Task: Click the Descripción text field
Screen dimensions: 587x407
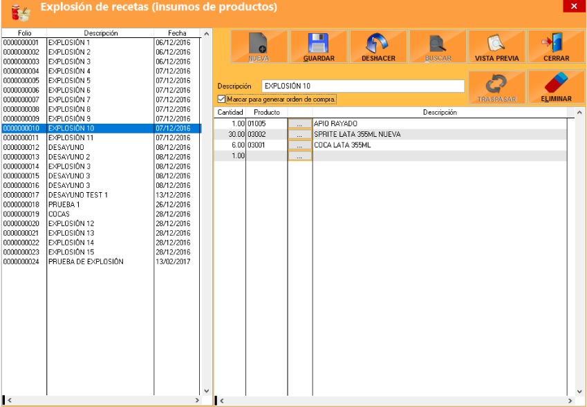Action: [363, 86]
